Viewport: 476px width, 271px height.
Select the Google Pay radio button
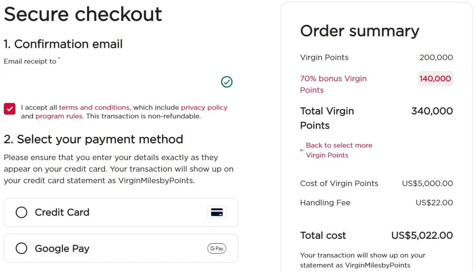(x=21, y=249)
